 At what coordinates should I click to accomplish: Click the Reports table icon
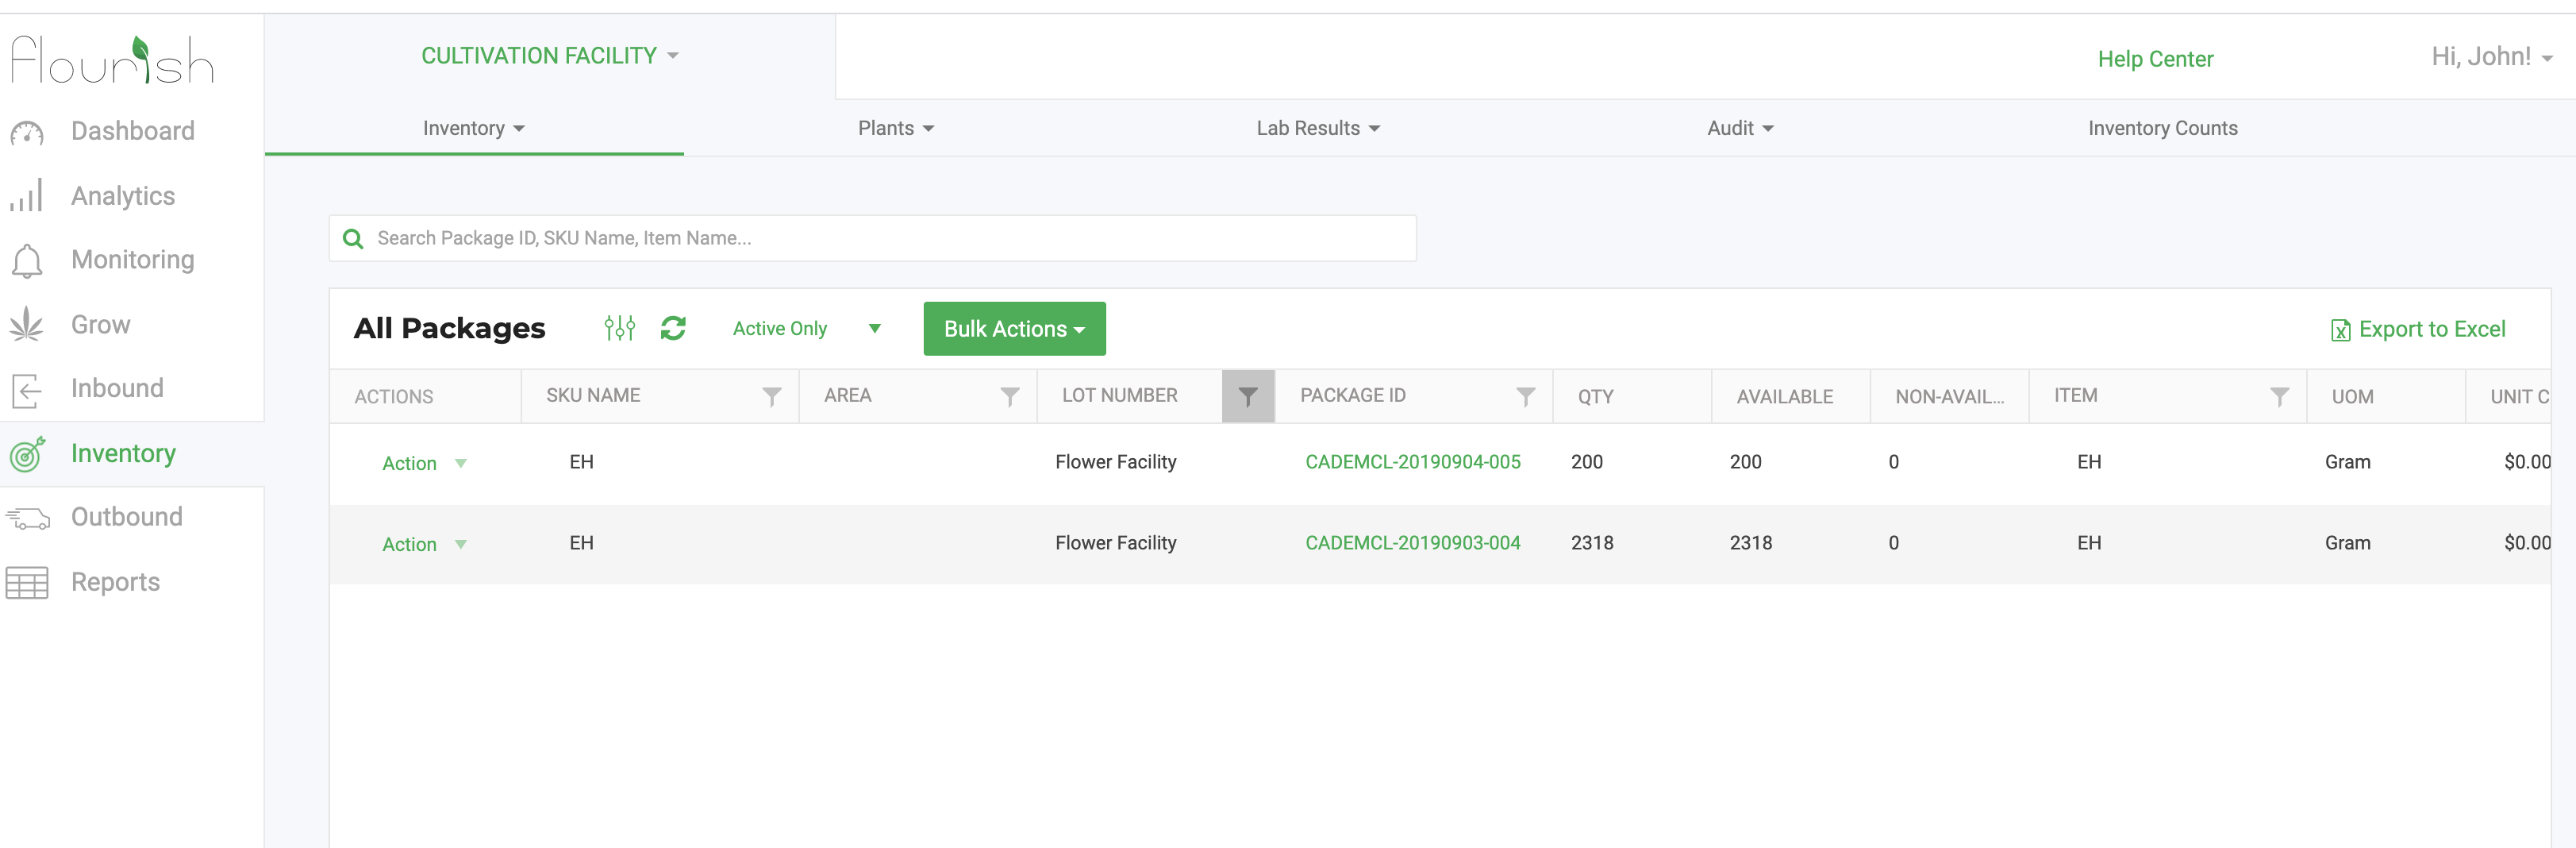(x=27, y=583)
